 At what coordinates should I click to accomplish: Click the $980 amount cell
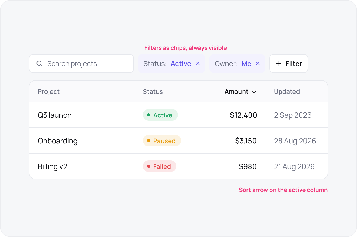(x=248, y=166)
